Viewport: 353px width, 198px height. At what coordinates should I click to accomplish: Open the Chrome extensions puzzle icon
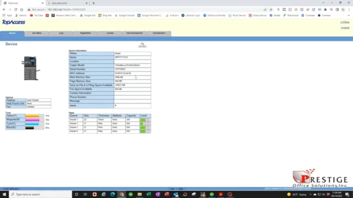325,10
